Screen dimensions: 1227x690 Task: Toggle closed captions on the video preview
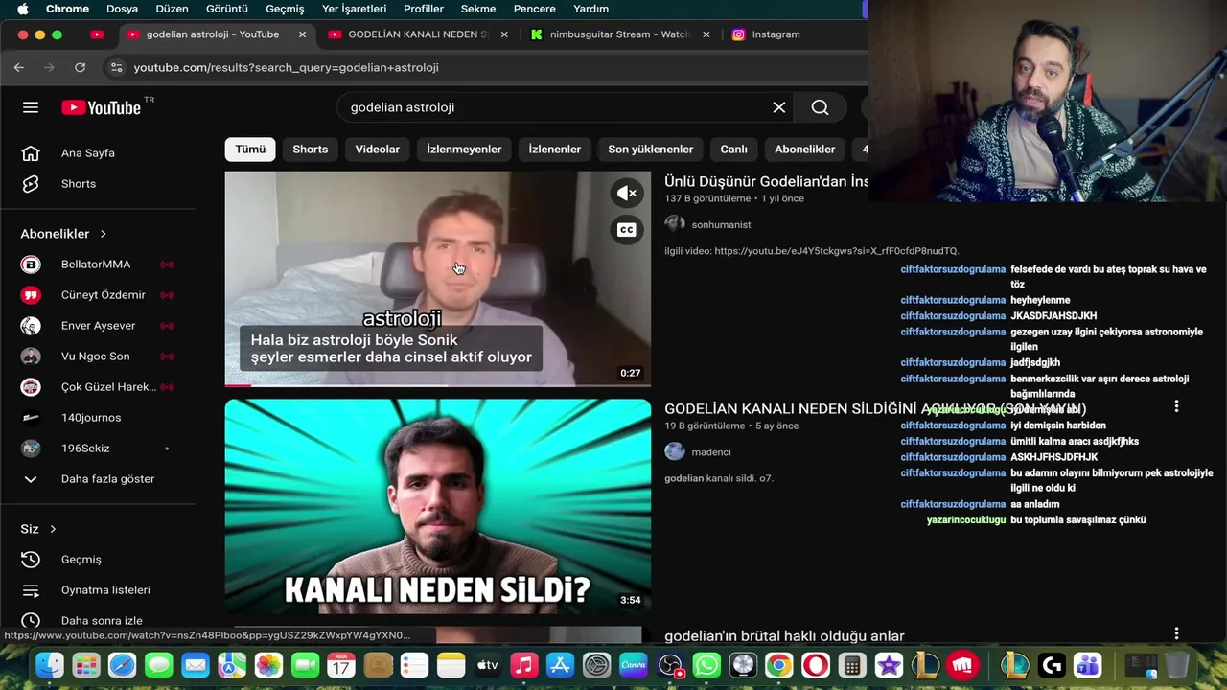pyautogui.click(x=627, y=230)
